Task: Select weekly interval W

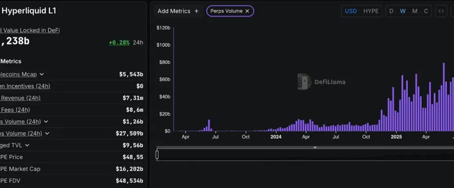Action: coord(403,11)
